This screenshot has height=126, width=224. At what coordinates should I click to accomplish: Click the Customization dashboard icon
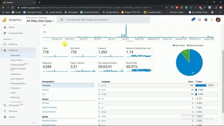5,33
